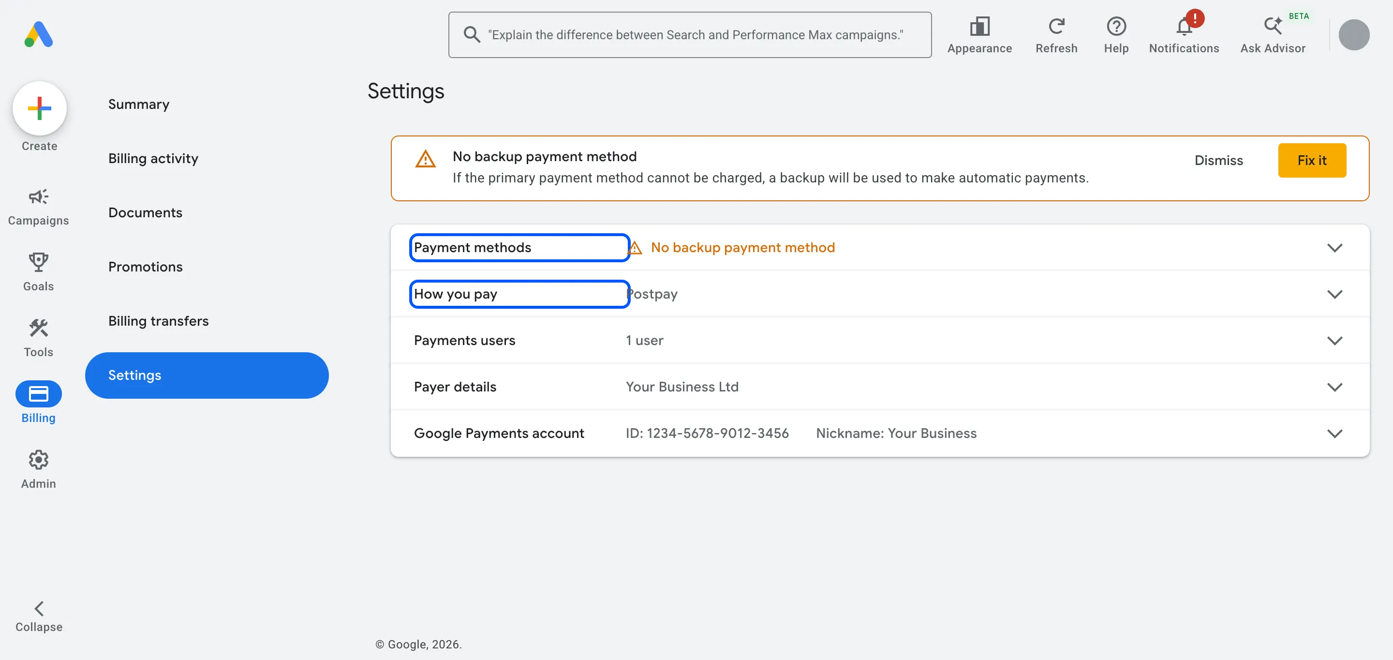This screenshot has width=1393, height=660.
Task: Select the Billing card icon
Action: coord(38,394)
